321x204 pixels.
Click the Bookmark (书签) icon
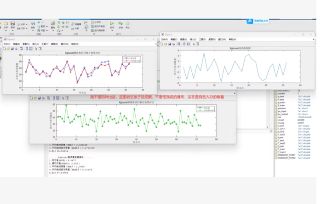click(39, 30)
